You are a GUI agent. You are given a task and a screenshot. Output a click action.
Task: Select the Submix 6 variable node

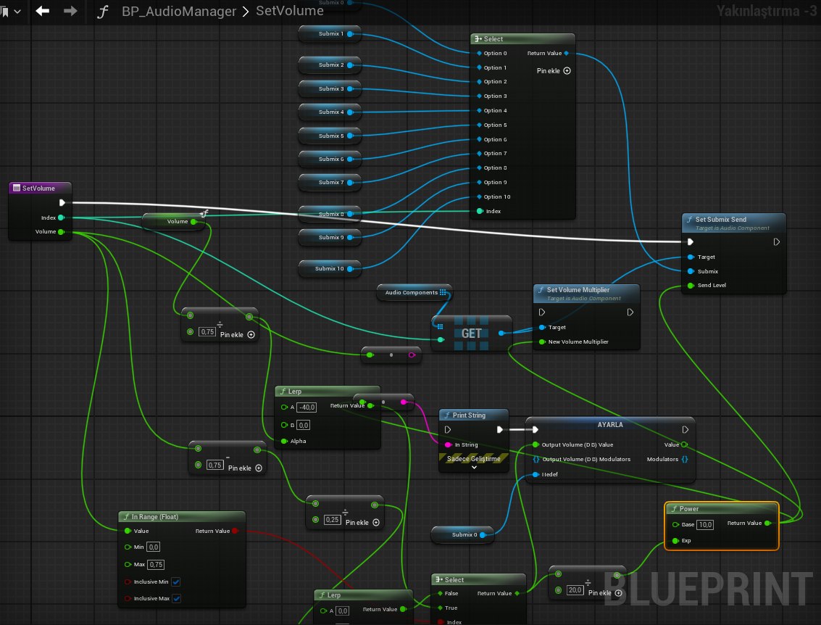[x=330, y=160]
